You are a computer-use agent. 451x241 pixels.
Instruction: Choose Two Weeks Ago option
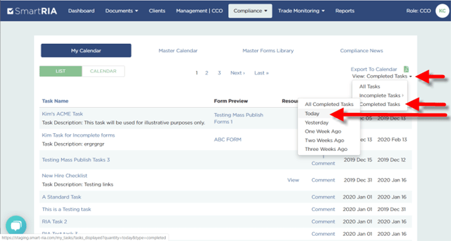pos(324,140)
